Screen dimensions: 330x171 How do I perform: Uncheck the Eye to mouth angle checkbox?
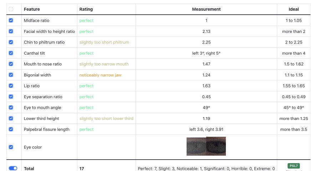(11, 107)
